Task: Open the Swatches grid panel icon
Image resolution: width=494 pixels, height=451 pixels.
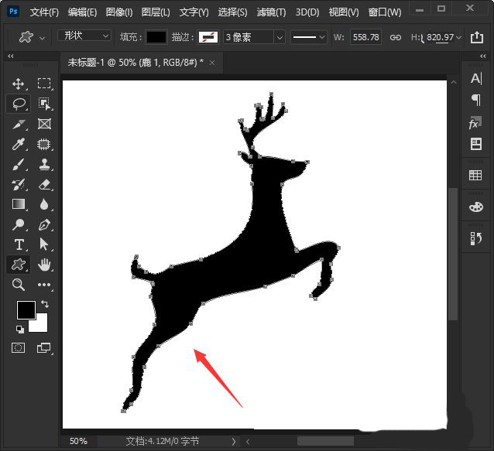Action: (475, 175)
